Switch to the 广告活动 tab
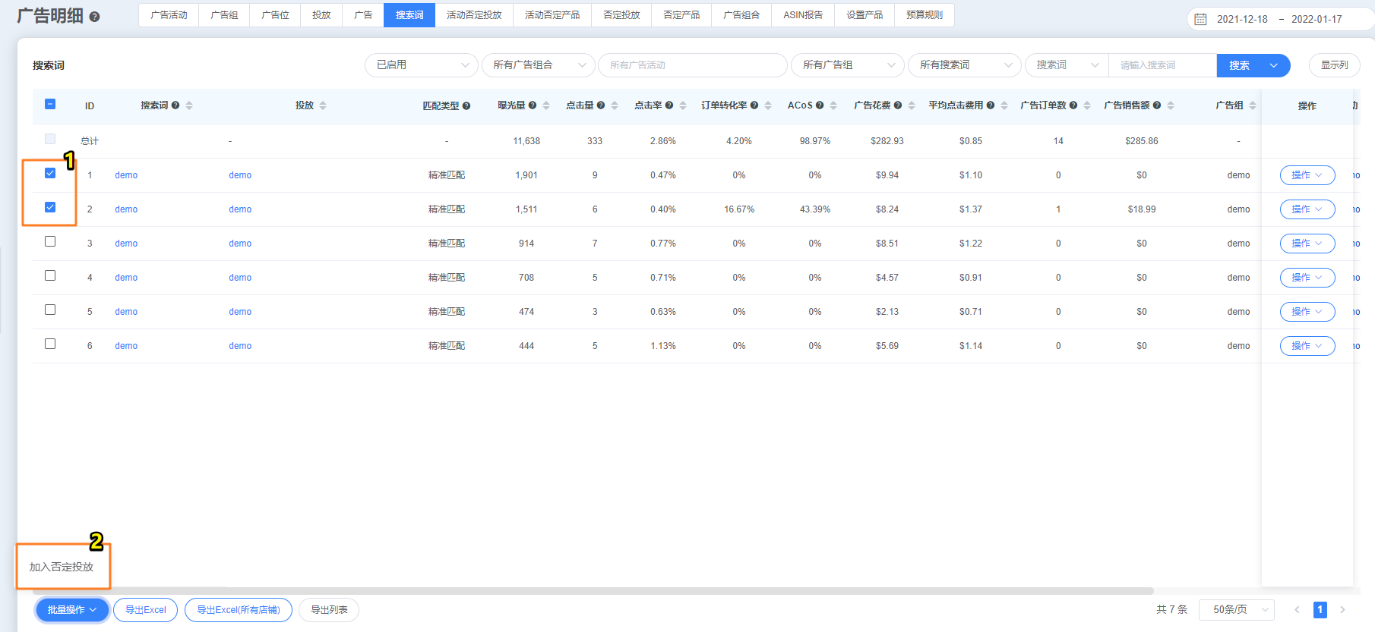 tap(169, 15)
